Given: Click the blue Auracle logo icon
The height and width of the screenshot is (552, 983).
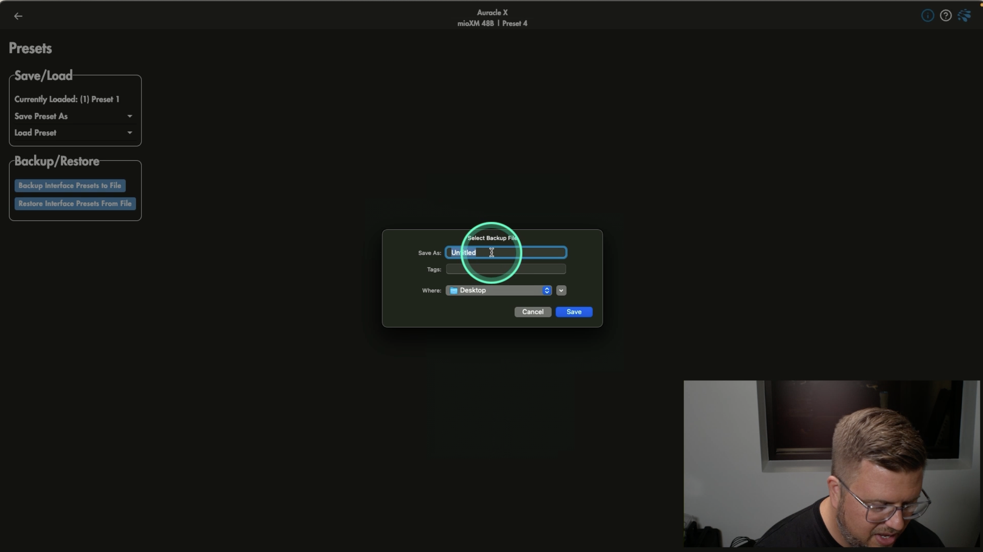Looking at the screenshot, I should point(964,16).
